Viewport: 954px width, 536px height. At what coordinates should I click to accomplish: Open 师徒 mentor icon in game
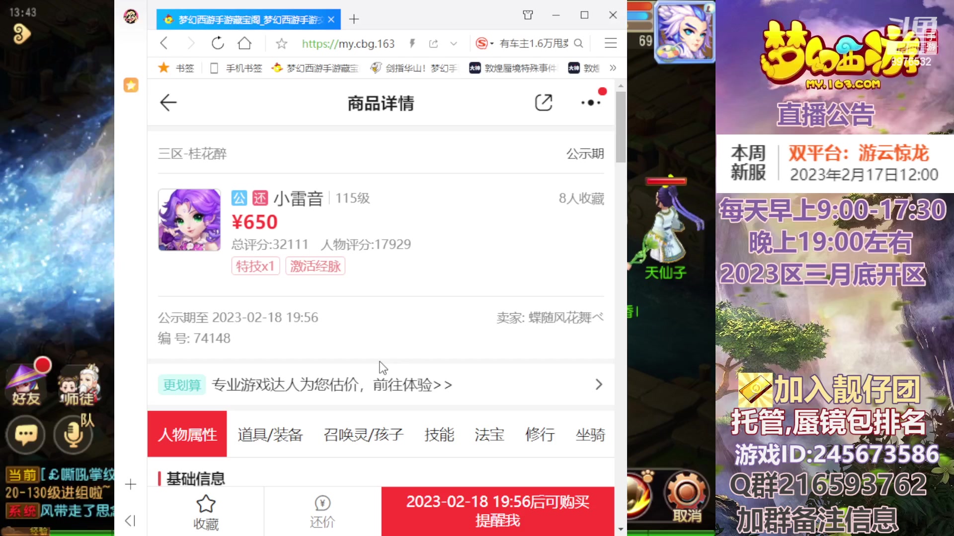(79, 385)
